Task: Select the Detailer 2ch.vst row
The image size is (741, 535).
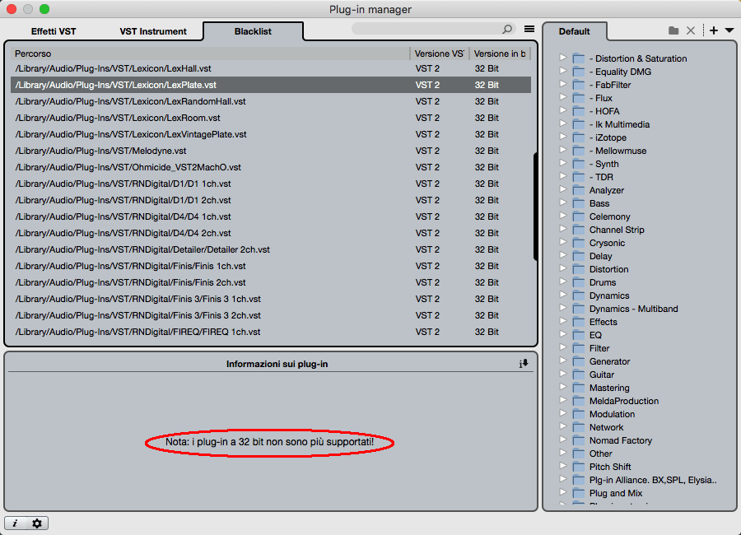Action: [271, 249]
